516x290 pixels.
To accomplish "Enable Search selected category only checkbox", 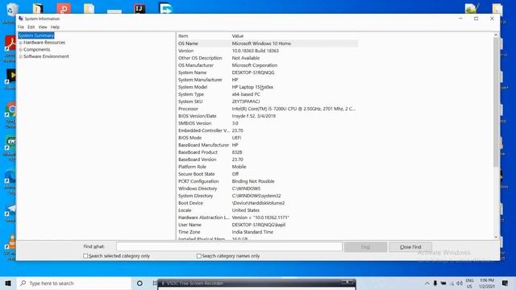I will (x=85, y=256).
